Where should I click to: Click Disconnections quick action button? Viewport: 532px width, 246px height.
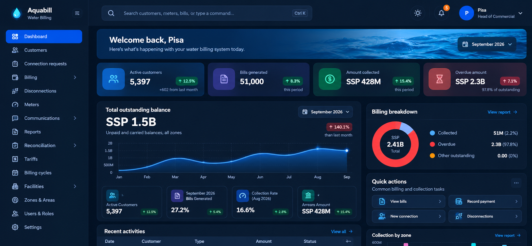point(485,216)
